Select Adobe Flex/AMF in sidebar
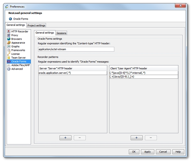191x161 pixels. (x=21, y=65)
